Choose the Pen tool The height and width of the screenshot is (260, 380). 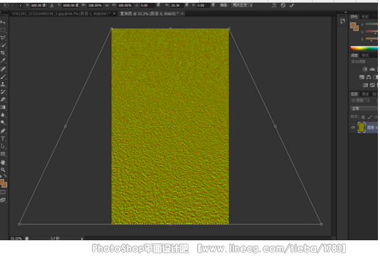(x=3, y=131)
